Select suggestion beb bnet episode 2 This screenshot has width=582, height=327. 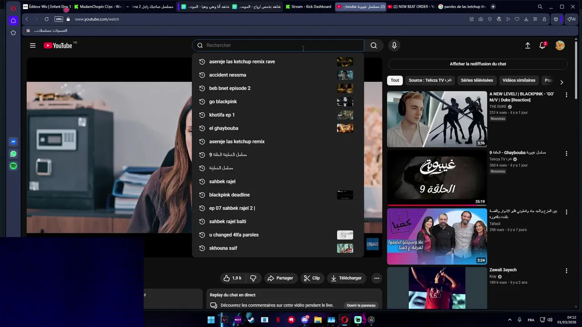pyautogui.click(x=278, y=88)
